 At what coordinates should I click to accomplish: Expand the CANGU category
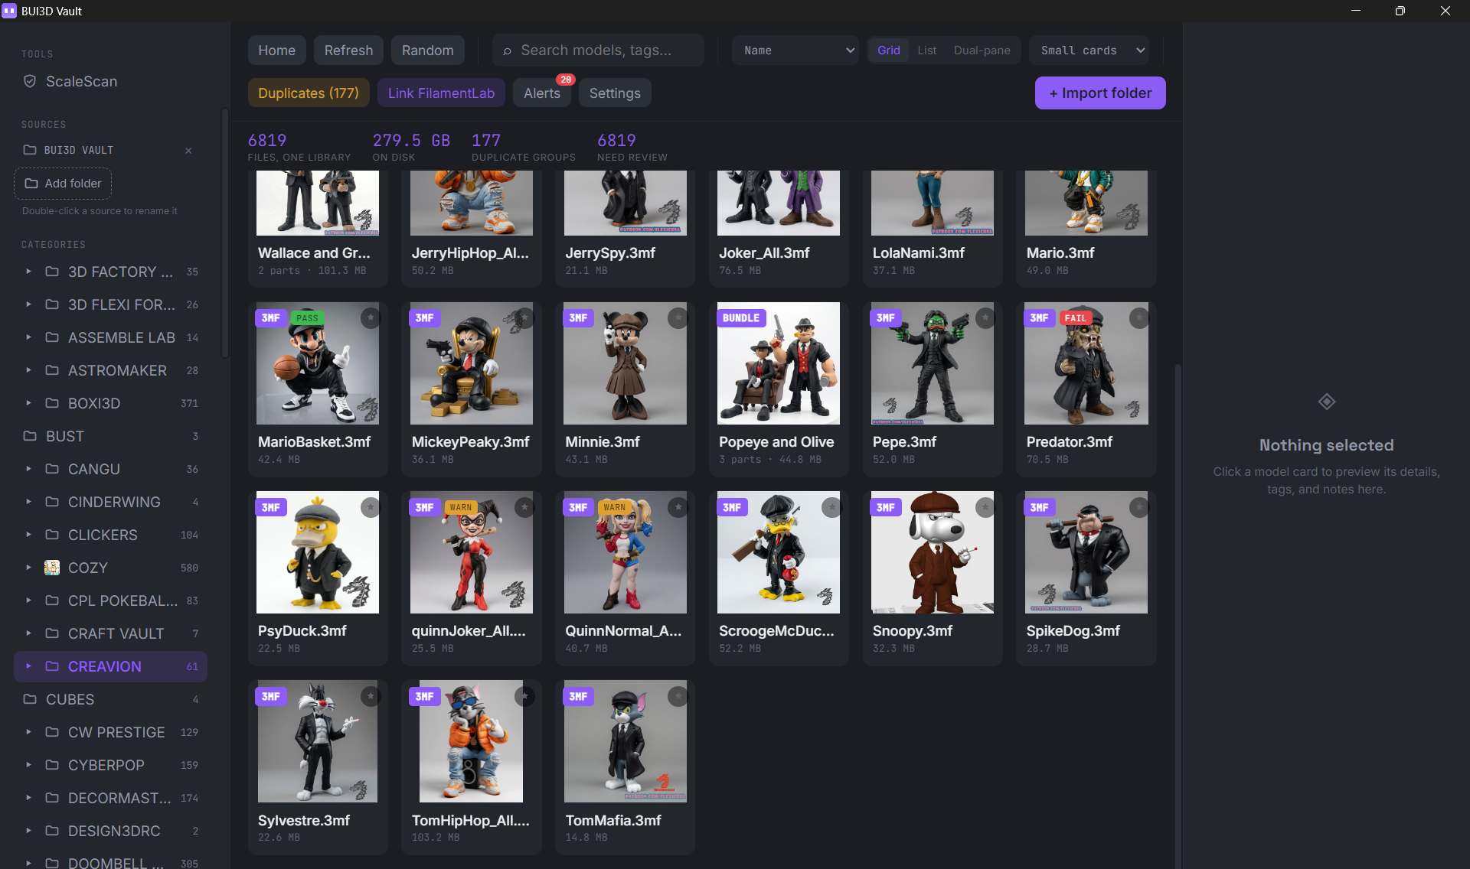click(x=28, y=469)
